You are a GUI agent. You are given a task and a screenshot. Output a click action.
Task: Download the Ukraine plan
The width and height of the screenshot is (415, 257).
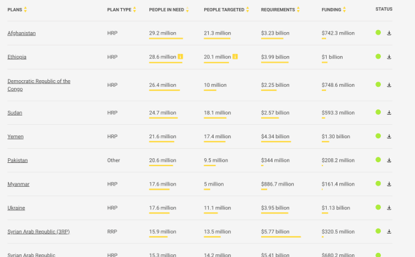click(x=389, y=208)
